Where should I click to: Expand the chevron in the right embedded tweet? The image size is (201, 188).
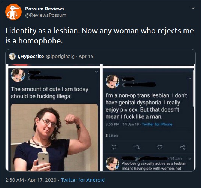coord(190,78)
